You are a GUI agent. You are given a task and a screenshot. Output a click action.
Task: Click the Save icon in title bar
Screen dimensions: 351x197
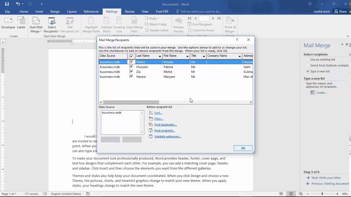7,4
